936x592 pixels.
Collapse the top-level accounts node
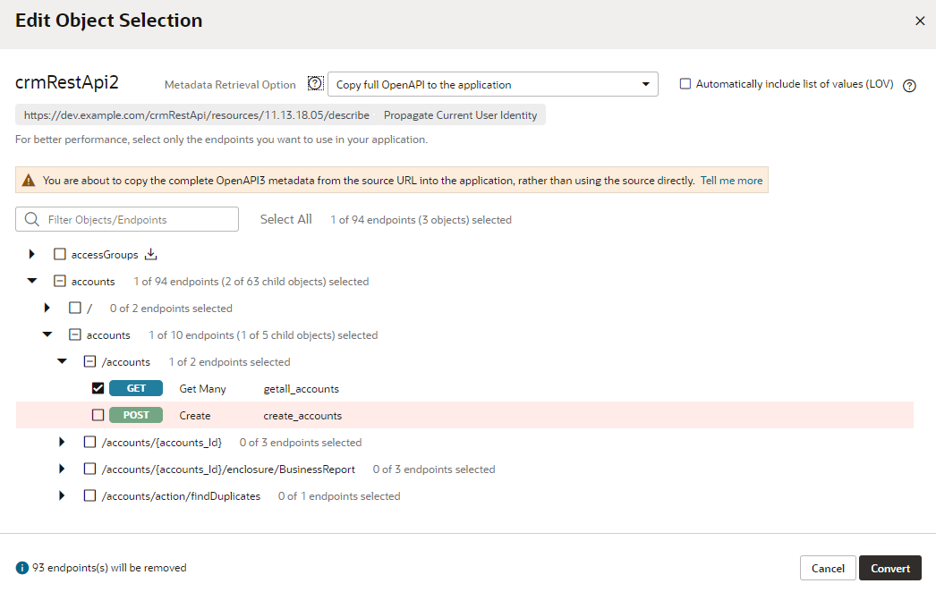point(32,281)
